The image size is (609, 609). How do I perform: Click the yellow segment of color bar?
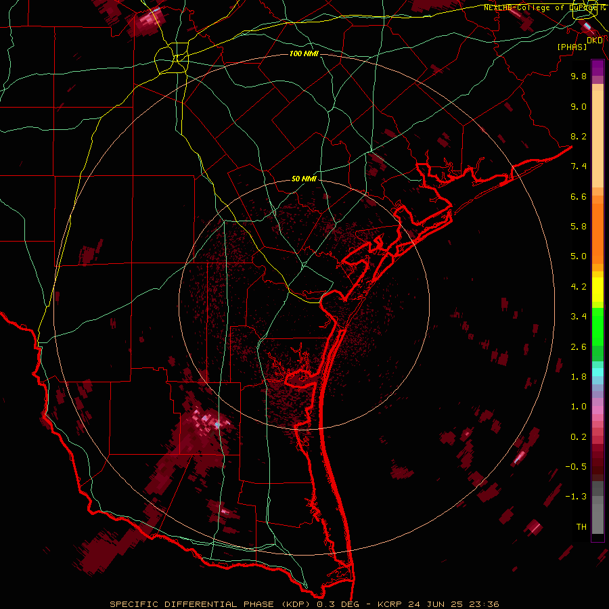tap(597, 290)
